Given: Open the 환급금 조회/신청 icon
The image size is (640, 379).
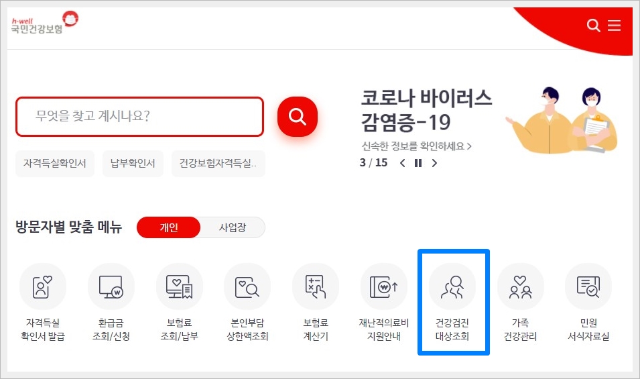Looking at the screenshot, I should tap(111, 286).
